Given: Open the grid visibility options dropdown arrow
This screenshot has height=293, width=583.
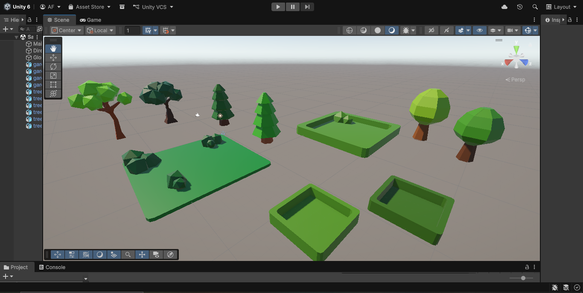Looking at the screenshot, I should 155,30.
